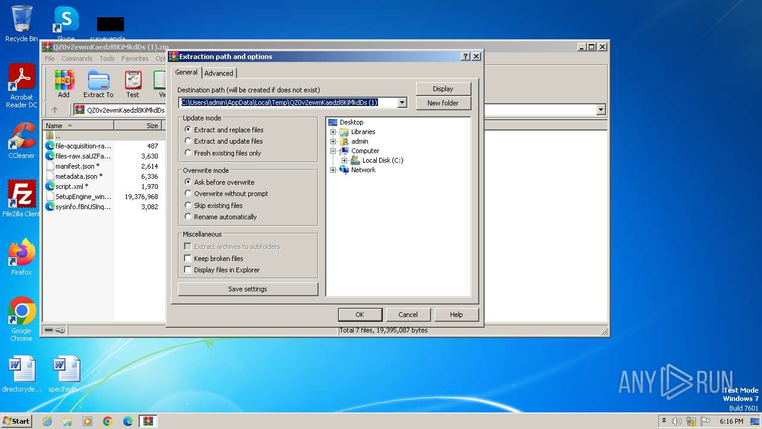Open the File menu in WinRAR

coord(49,58)
